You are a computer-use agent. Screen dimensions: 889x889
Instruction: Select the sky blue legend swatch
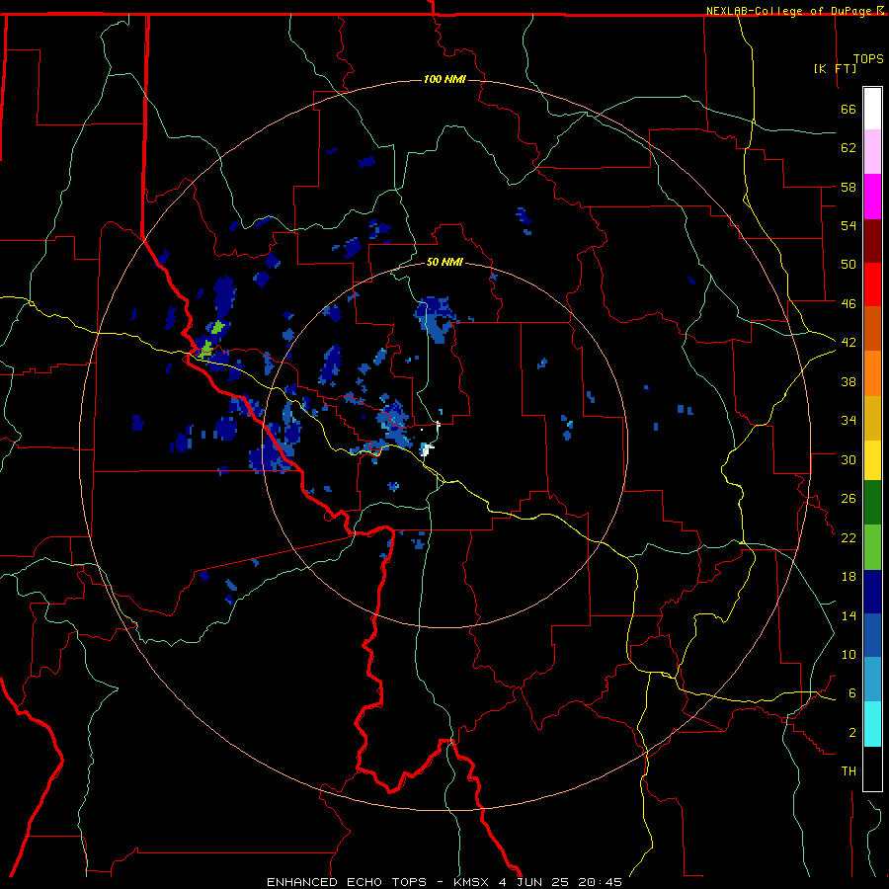click(872, 680)
